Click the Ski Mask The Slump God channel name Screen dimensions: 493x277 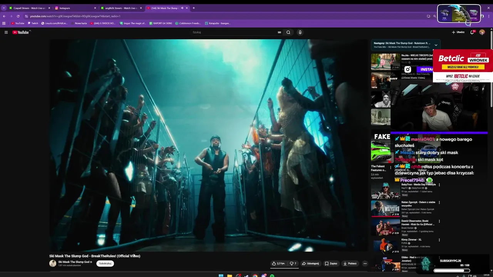pos(74,262)
